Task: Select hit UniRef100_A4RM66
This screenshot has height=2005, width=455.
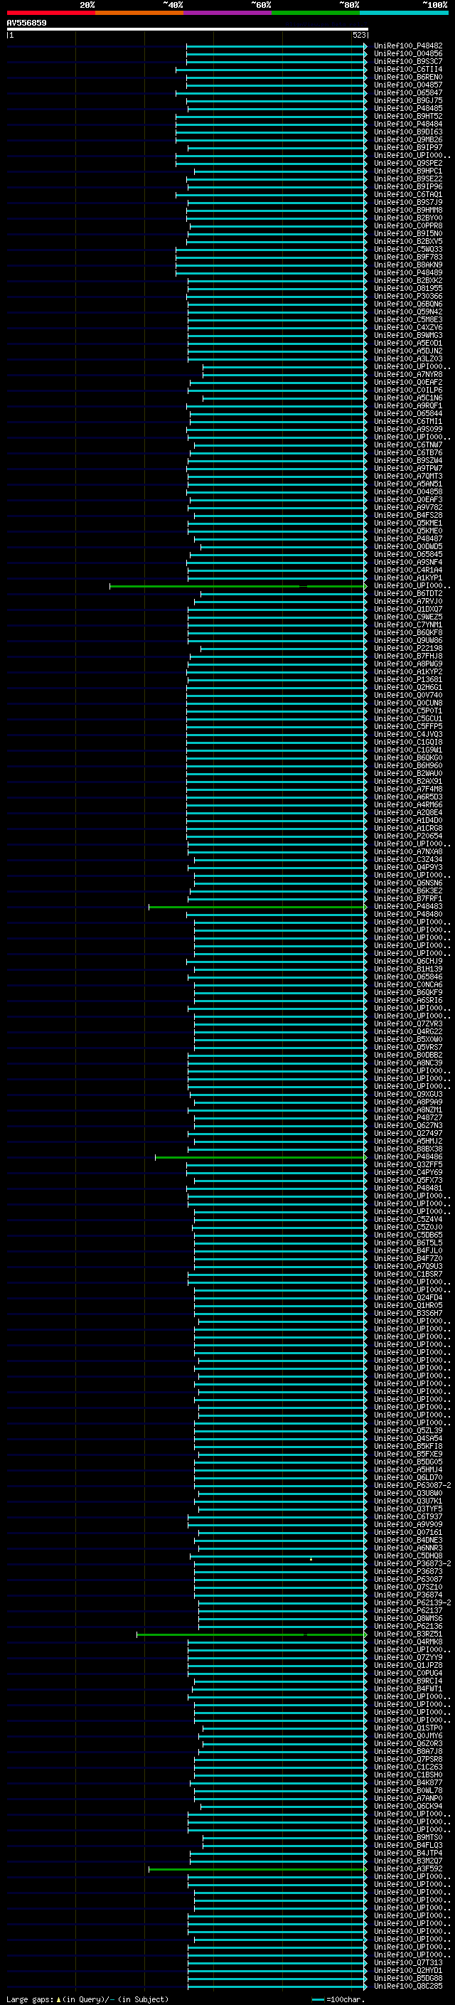Action: click(x=407, y=805)
